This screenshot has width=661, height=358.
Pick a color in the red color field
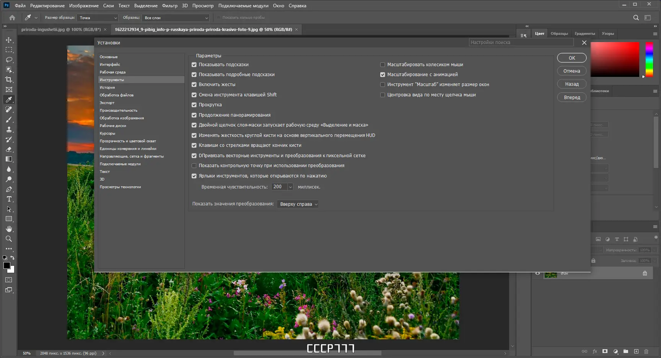click(615, 59)
